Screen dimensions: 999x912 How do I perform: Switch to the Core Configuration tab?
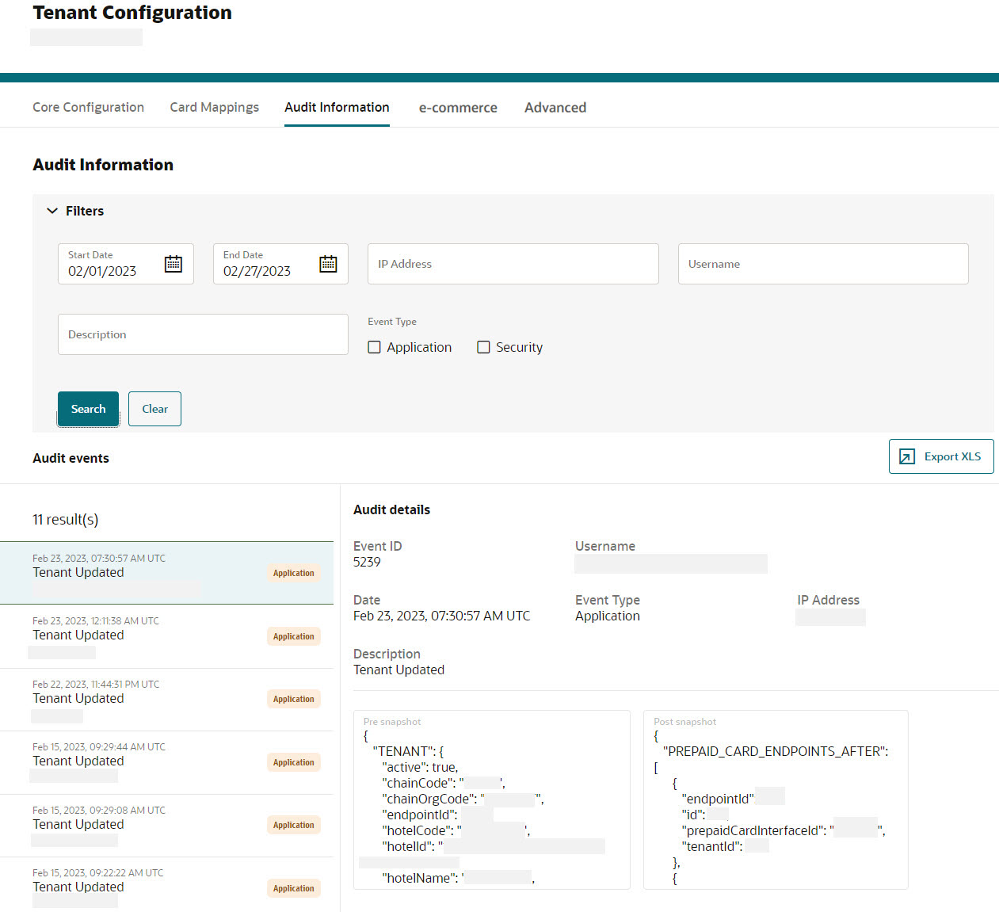(88, 107)
